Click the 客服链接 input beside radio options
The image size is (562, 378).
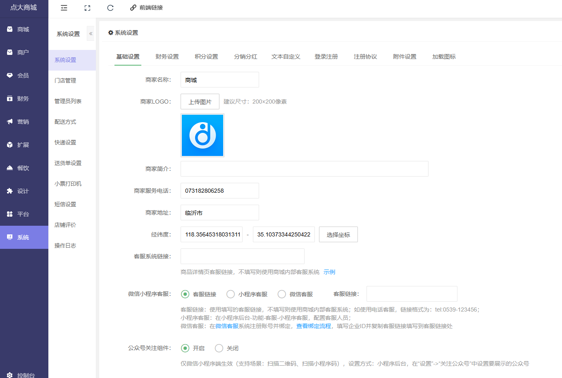[412, 294]
